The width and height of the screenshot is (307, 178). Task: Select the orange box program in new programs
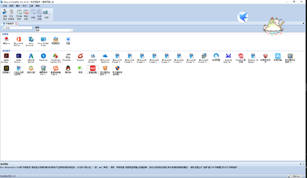[x=55, y=41]
